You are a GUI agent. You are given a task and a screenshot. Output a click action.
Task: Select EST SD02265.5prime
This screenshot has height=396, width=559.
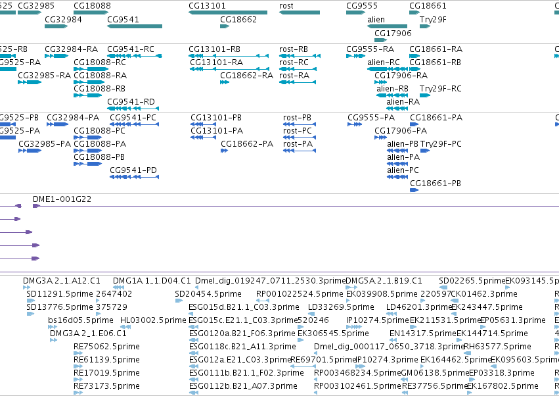tap(472, 281)
